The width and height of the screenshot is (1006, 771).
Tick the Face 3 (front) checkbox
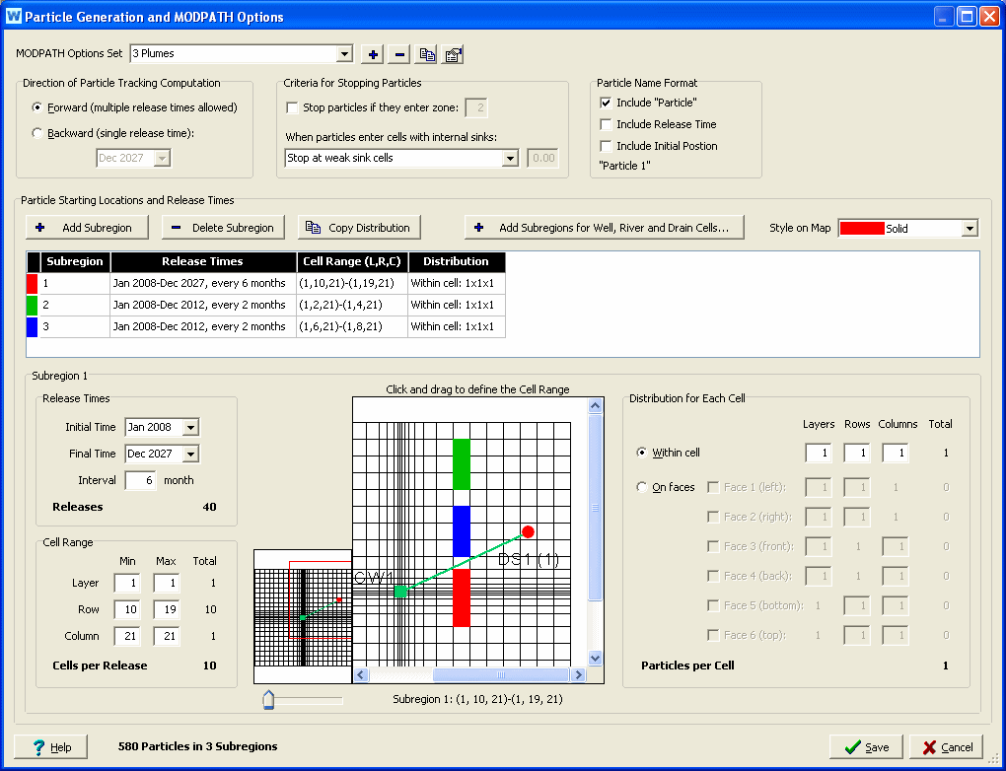point(713,546)
